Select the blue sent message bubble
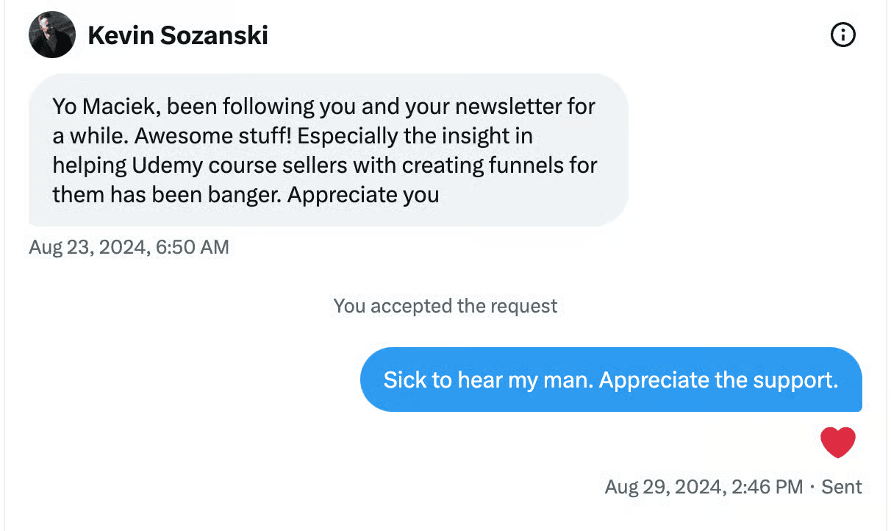The image size is (891, 531). [610, 379]
